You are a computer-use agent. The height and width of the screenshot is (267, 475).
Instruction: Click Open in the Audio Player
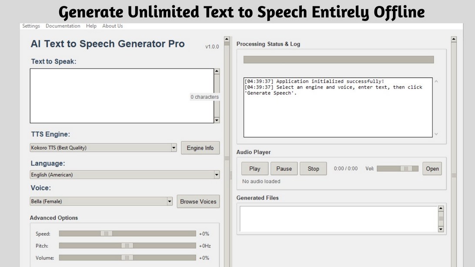click(432, 169)
